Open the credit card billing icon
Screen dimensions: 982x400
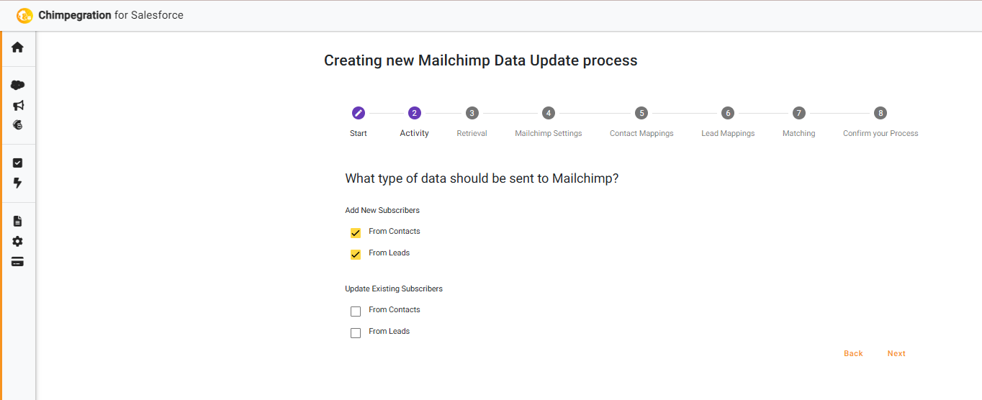click(18, 261)
